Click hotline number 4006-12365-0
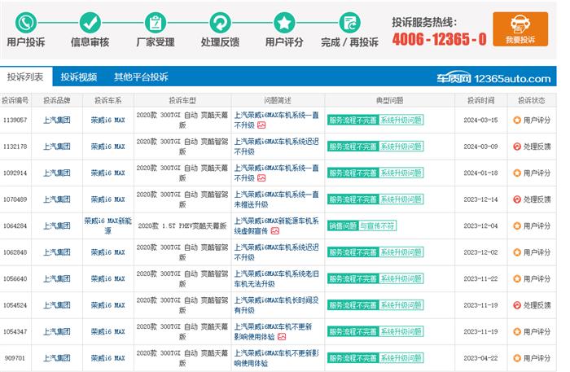The width and height of the screenshot is (570, 372). click(x=439, y=39)
